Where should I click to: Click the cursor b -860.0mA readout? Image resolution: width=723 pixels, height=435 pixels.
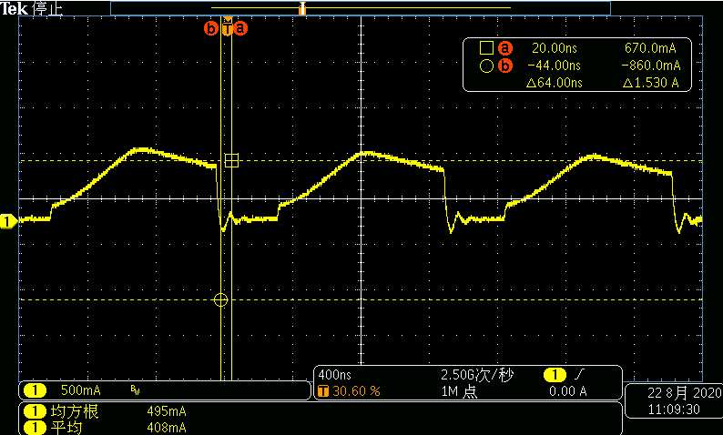(x=650, y=66)
